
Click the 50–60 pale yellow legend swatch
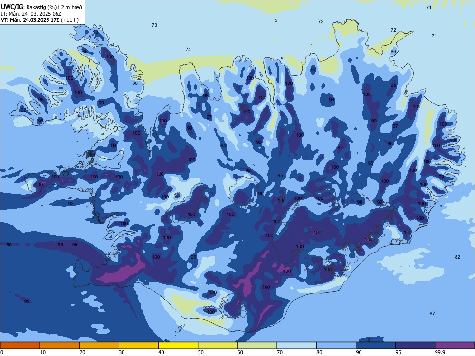(x=218, y=346)
